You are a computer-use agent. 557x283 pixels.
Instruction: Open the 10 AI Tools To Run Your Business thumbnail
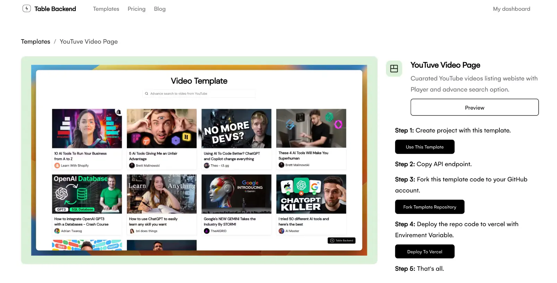[x=87, y=128]
